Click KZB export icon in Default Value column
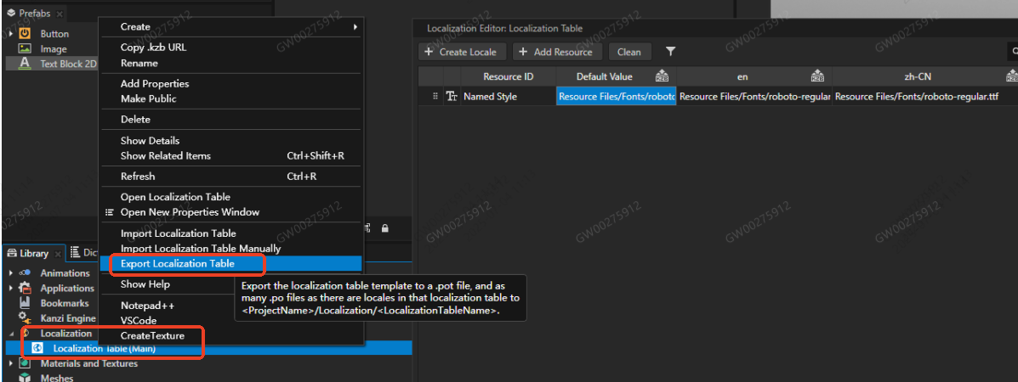 tap(662, 76)
